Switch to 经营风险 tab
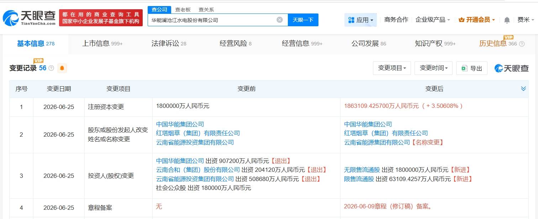 [236, 44]
